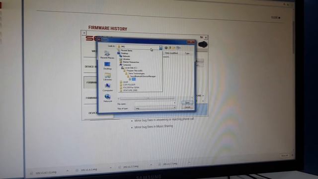
Task: Choose Recent Items in Look in list
Action: pos(125,50)
